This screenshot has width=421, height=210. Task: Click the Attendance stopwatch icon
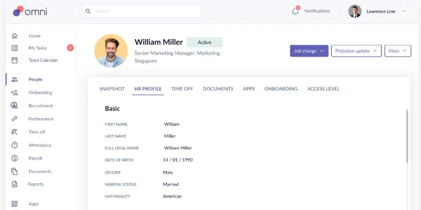point(15,145)
